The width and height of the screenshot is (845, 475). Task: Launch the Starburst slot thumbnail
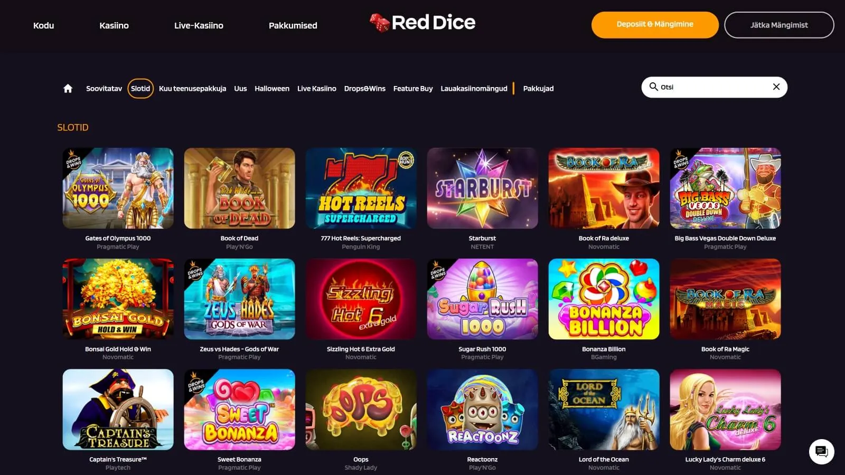tap(482, 188)
